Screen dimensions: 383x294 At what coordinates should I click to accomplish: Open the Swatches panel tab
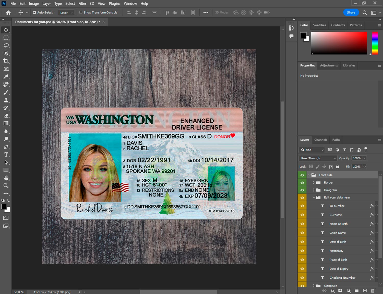(319, 25)
